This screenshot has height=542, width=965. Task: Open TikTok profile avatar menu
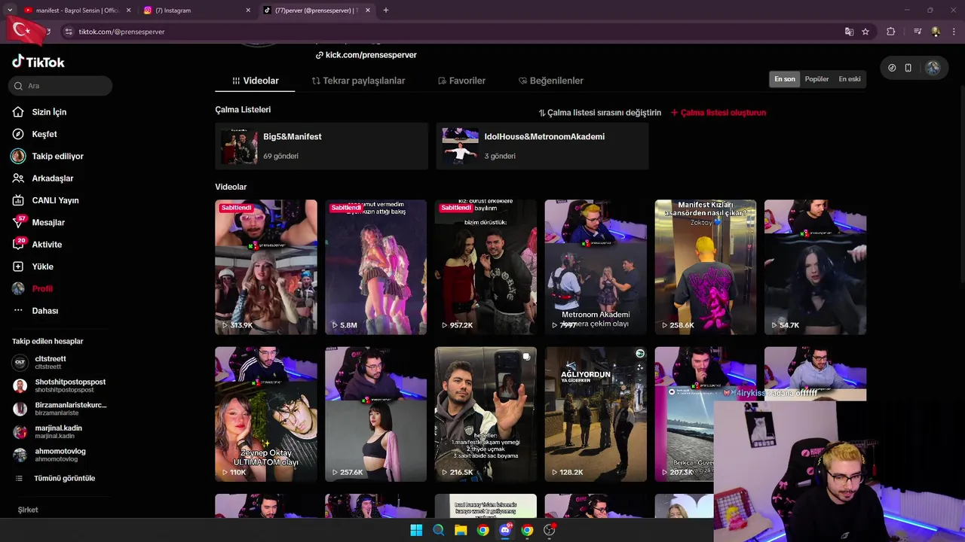pos(933,68)
